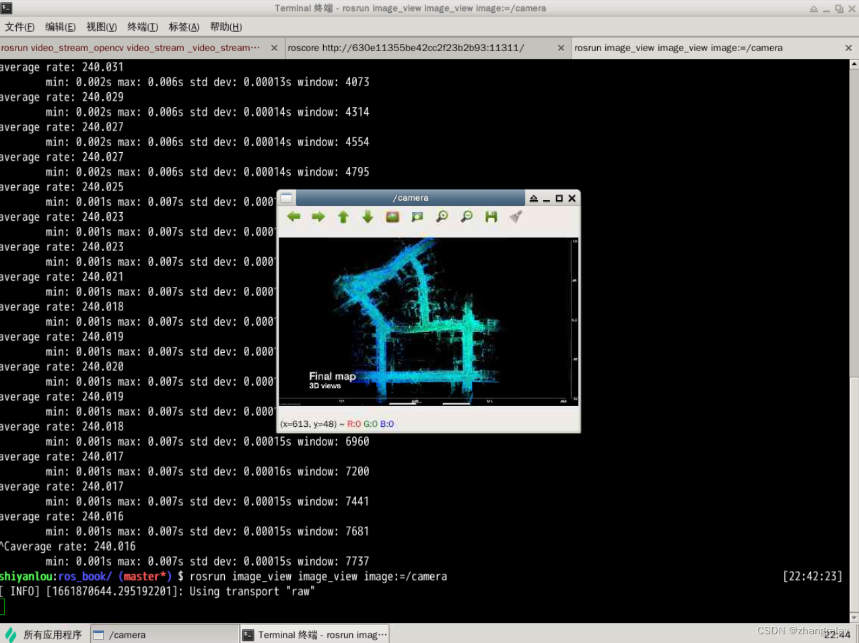Image resolution: width=859 pixels, height=643 pixels.
Task: Select the zoom-in magnifier icon
Action: (x=442, y=217)
